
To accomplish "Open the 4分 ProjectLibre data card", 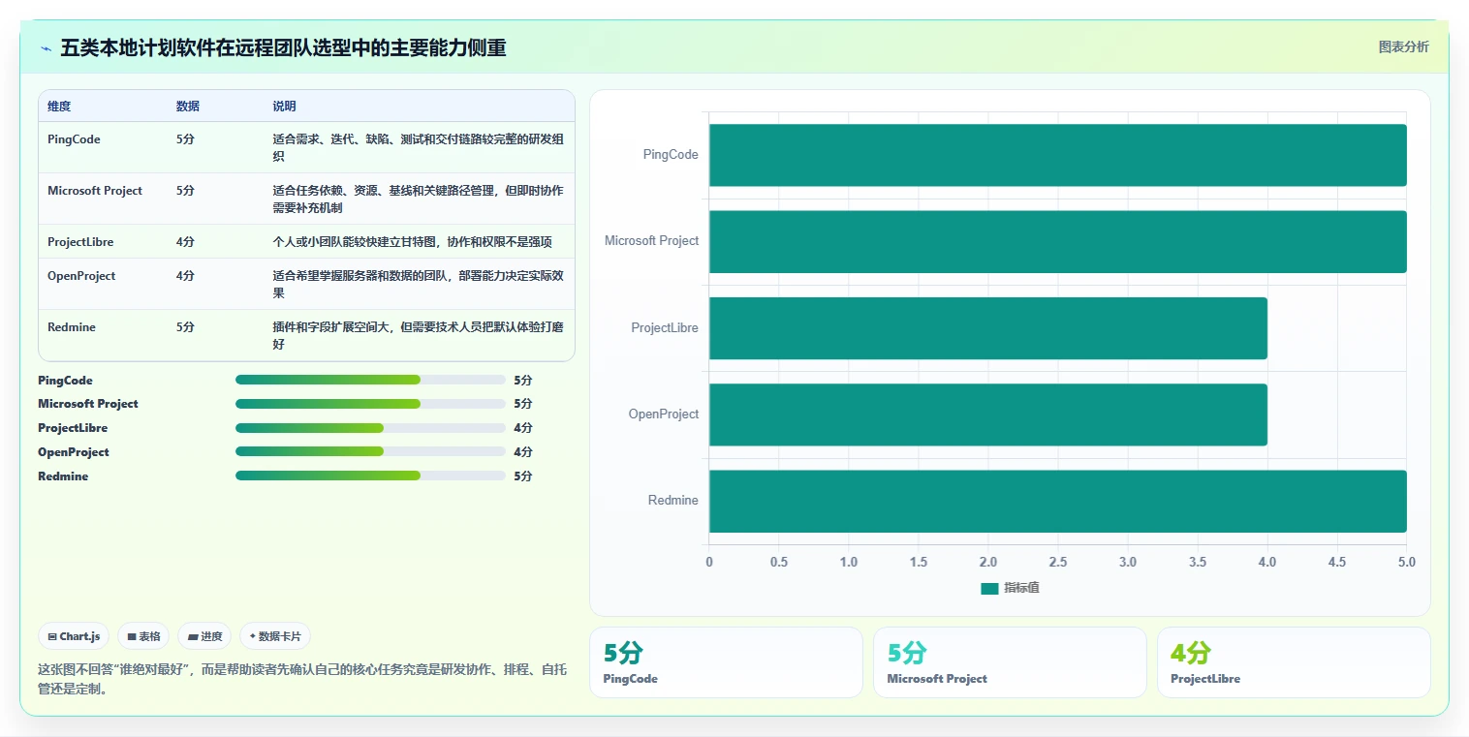I will [x=1294, y=662].
